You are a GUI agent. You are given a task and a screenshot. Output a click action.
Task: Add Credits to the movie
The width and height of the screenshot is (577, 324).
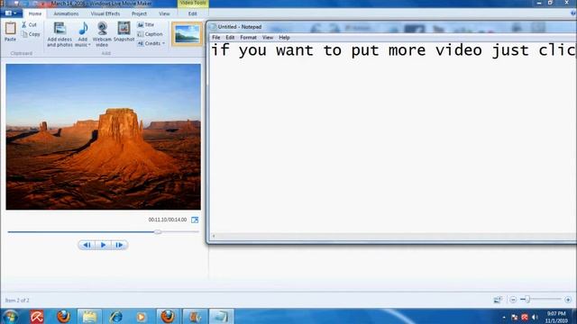point(149,43)
